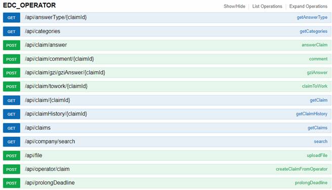332x190 pixels.
Task: Click GET badge for /api/company/search
Action: (x=12, y=142)
